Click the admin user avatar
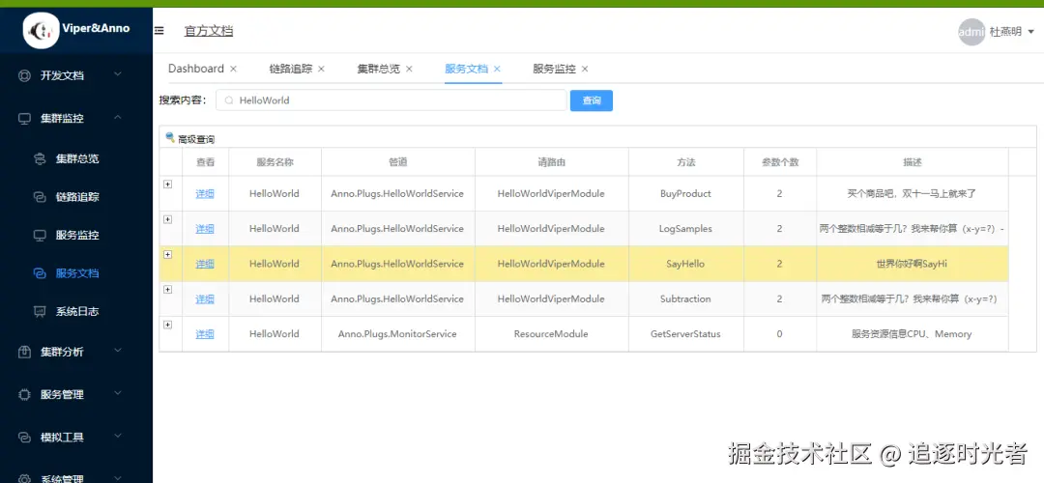The image size is (1044, 483). 971,32
